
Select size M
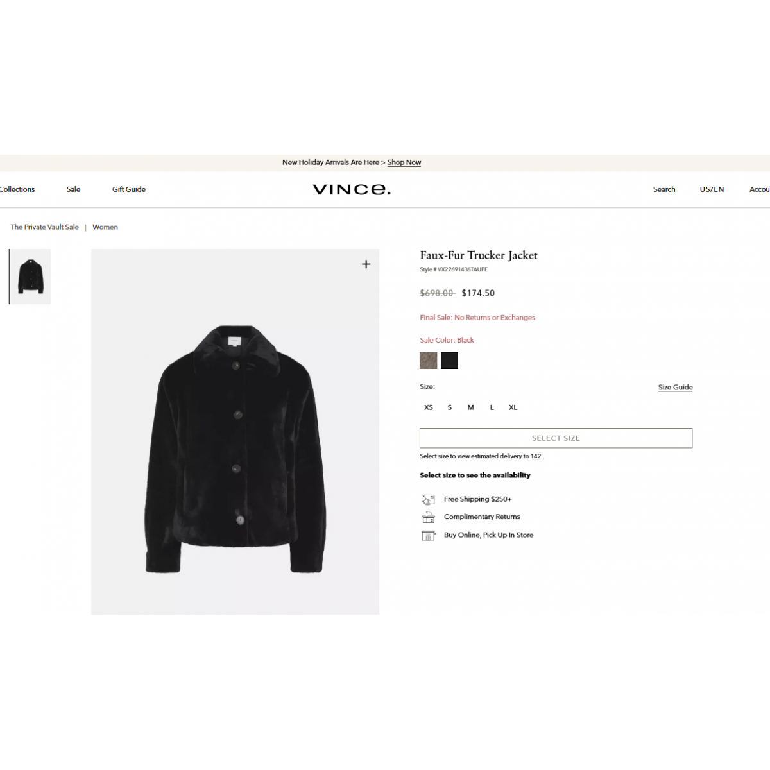(x=470, y=407)
